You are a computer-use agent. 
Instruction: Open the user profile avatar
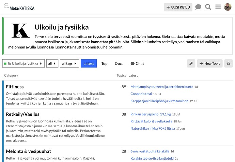[228, 7]
